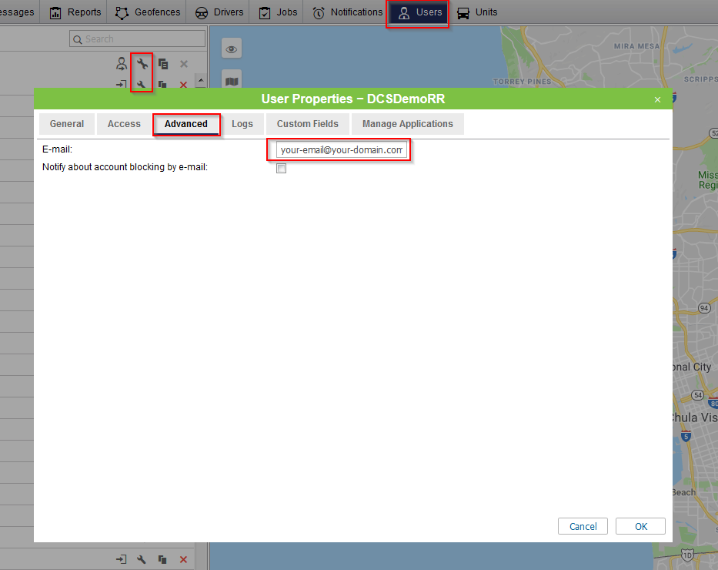Image resolution: width=718 pixels, height=570 pixels.
Task: Click the red delete X in the bottom row
Action: coord(183,559)
